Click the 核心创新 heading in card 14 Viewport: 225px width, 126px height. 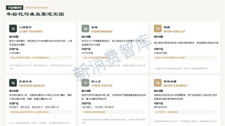tap(86, 37)
